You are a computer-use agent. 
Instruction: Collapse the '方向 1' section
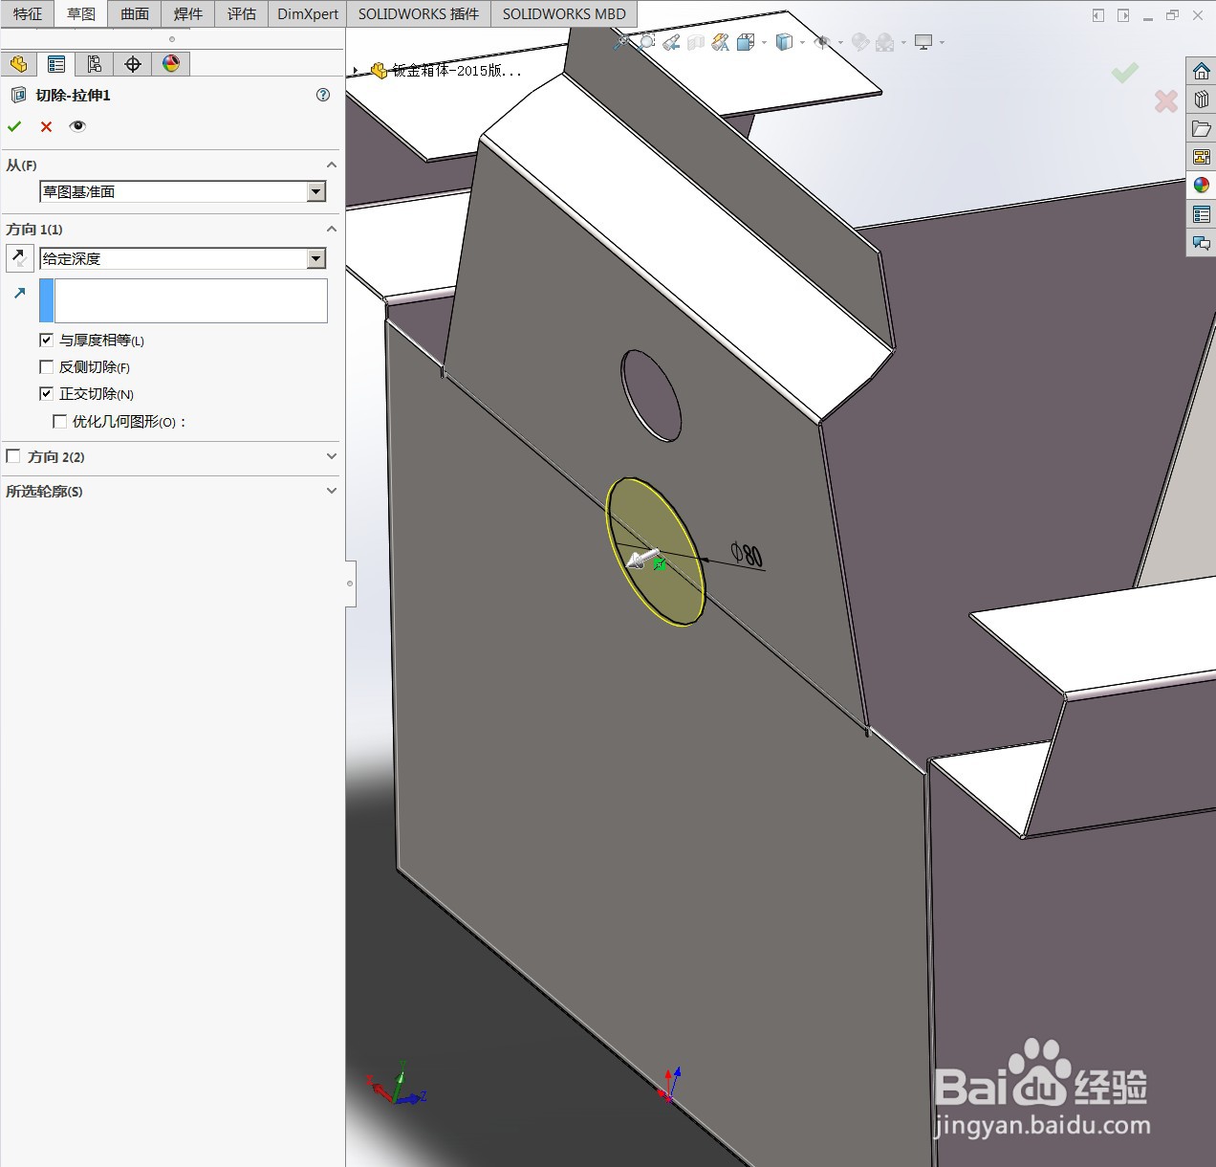[332, 229]
